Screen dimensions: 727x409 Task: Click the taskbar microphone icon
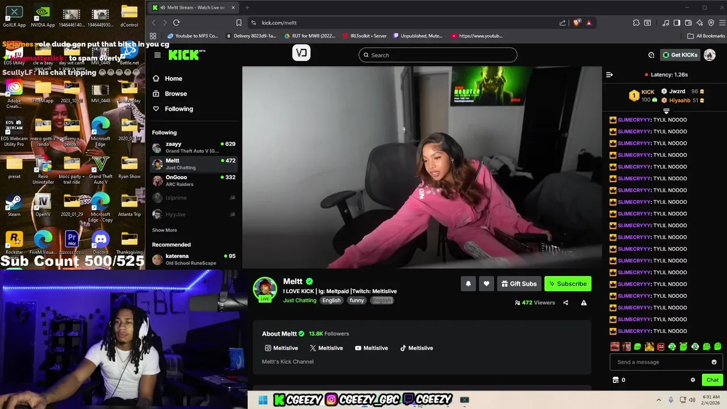coord(671,400)
